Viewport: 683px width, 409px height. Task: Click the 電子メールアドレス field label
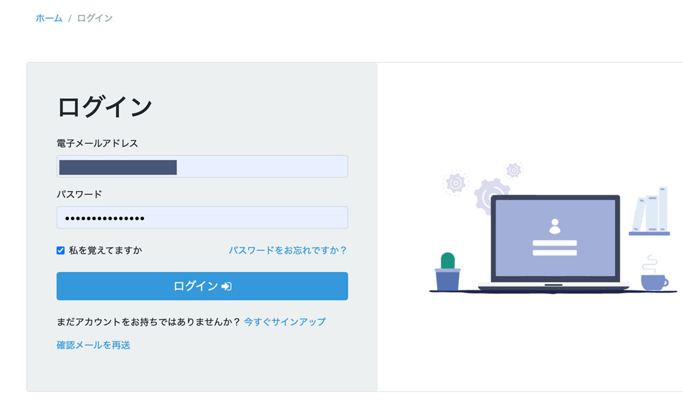[x=97, y=143]
